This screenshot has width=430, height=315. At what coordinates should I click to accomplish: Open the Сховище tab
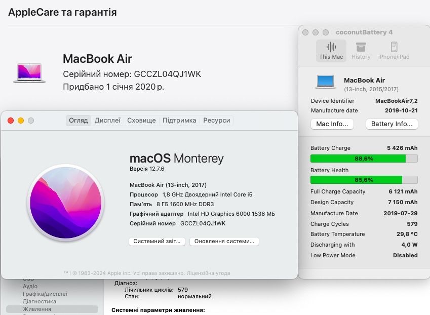pos(141,121)
